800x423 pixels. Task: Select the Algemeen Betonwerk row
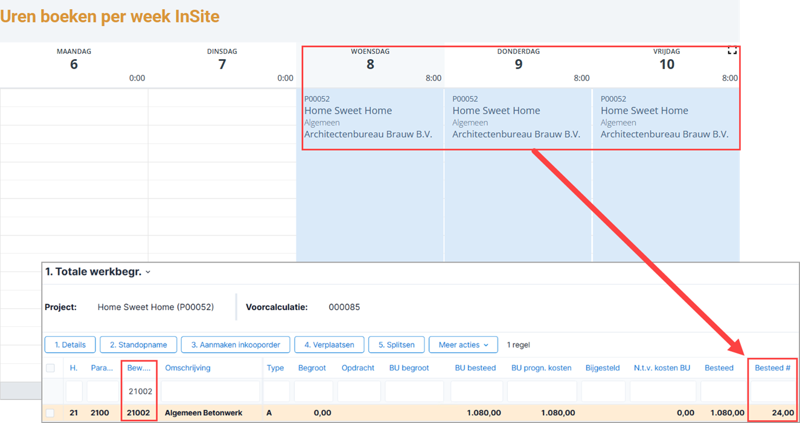pos(420,413)
